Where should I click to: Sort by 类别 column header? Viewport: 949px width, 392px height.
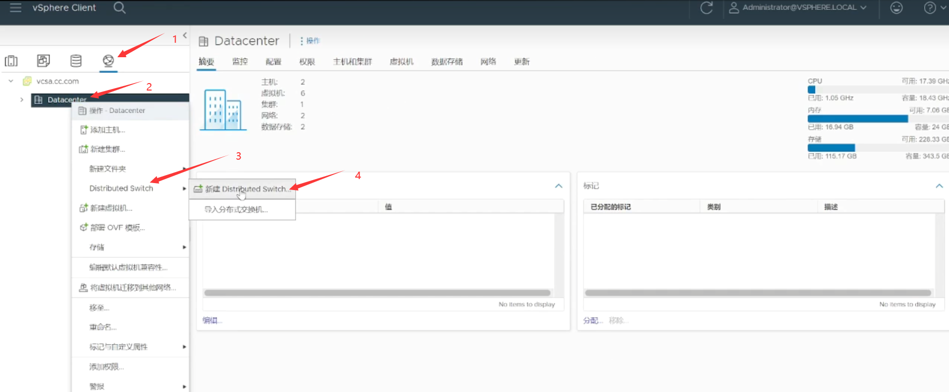click(x=714, y=206)
